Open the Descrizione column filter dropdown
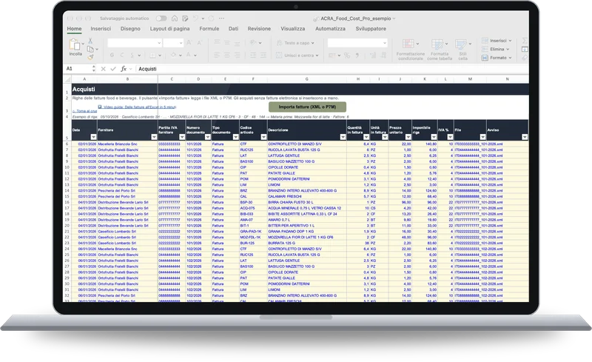Screen dimensions: 592x362 [343, 137]
